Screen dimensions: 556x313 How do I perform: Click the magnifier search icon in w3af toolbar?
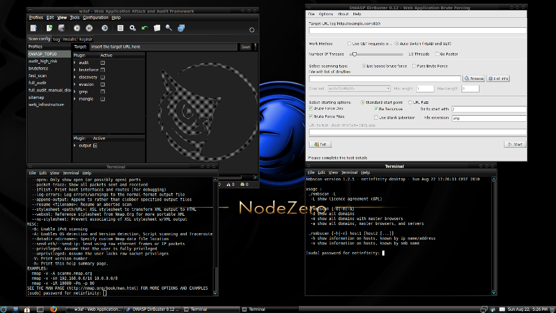coord(169,28)
